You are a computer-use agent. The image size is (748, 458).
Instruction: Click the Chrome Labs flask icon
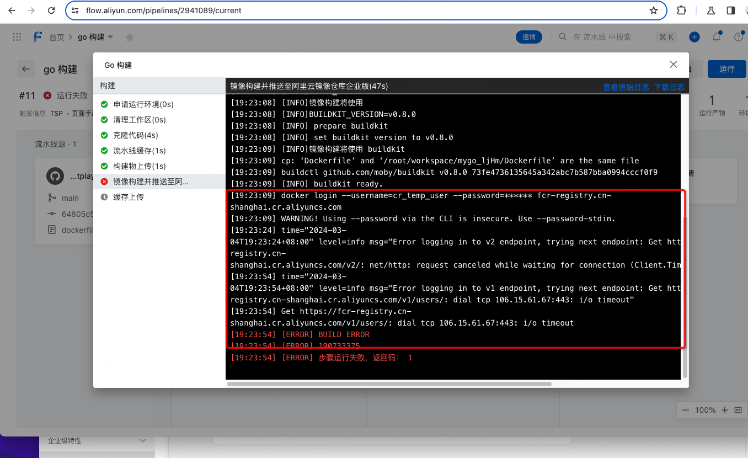click(x=711, y=10)
